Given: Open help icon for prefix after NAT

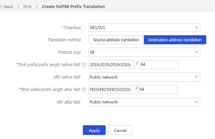Looking at the screenshot, I should click(x=84, y=89).
